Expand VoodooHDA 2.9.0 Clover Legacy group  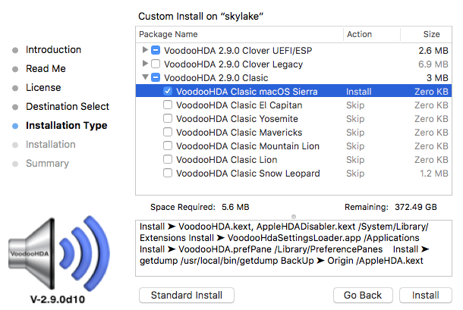pyautogui.click(x=146, y=64)
